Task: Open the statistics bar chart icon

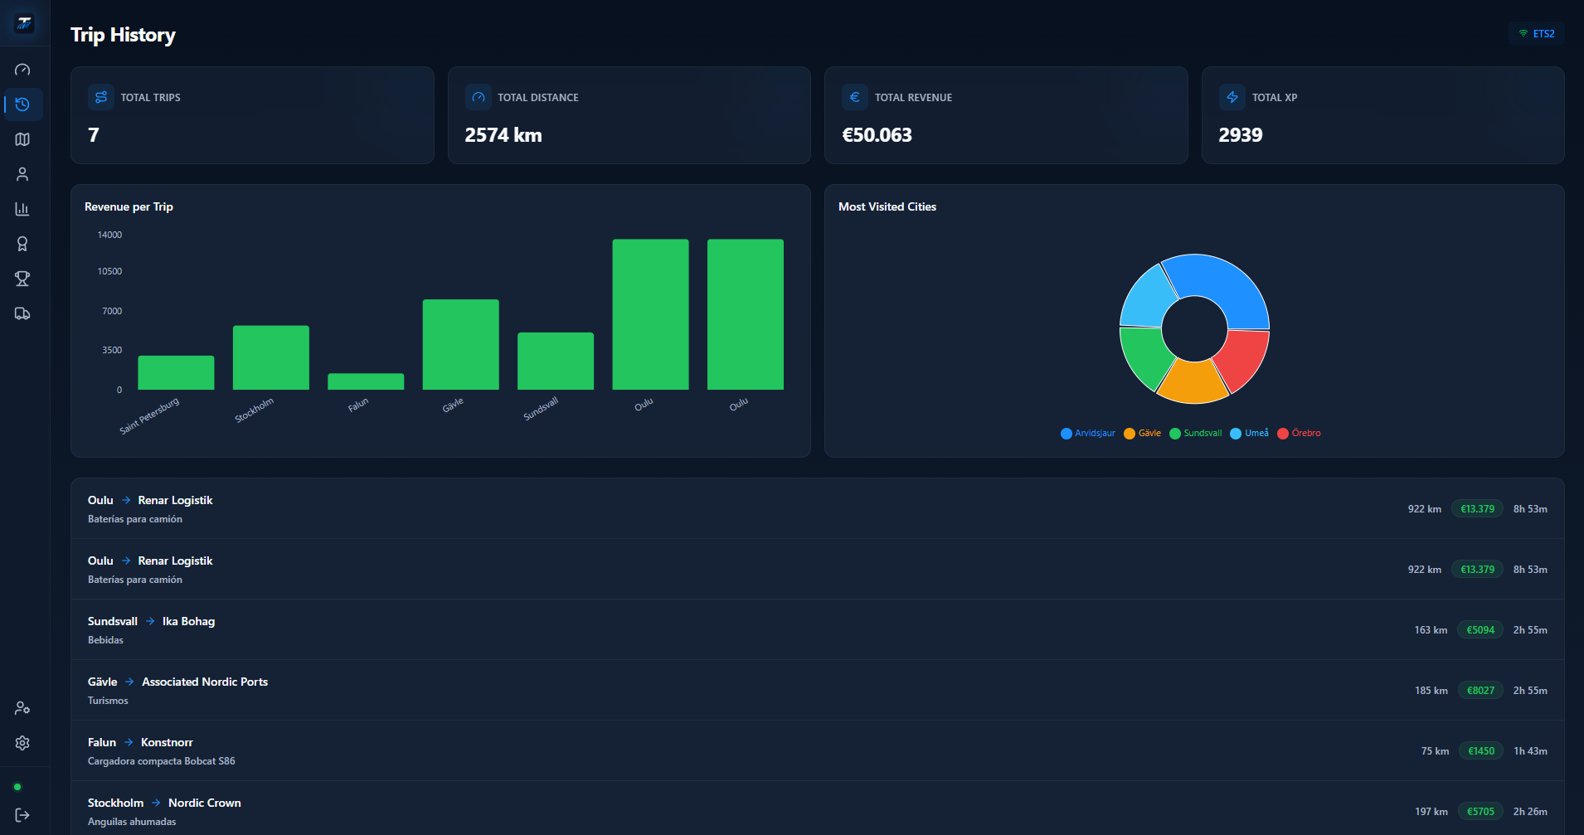Action: [x=22, y=209]
